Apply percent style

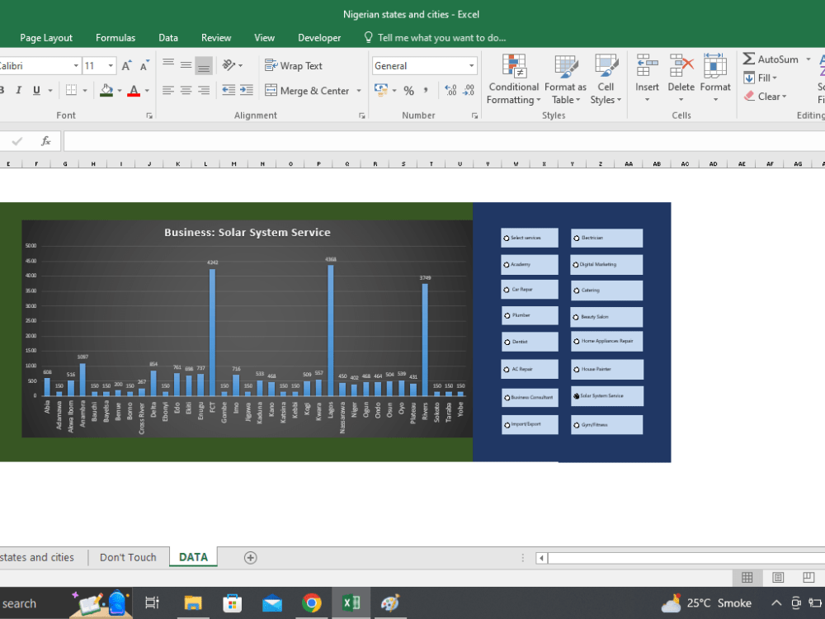409,91
